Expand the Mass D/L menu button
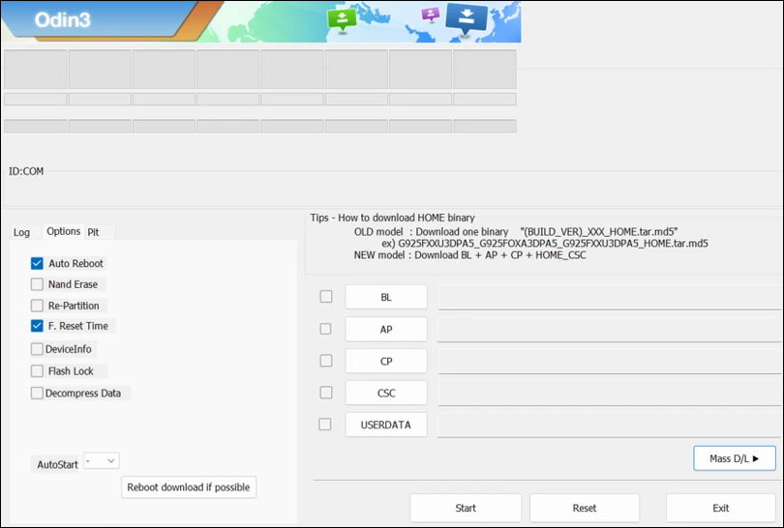Viewport: 784px width, 528px height. coord(735,458)
